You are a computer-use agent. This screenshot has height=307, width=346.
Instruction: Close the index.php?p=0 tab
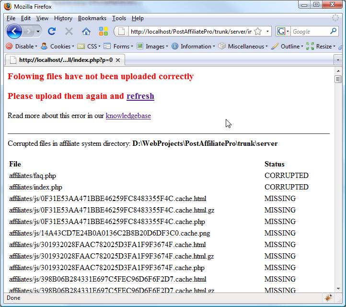click(118, 60)
